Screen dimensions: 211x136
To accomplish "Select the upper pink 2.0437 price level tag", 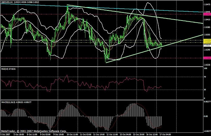I will pyautogui.click(x=207, y=14).
